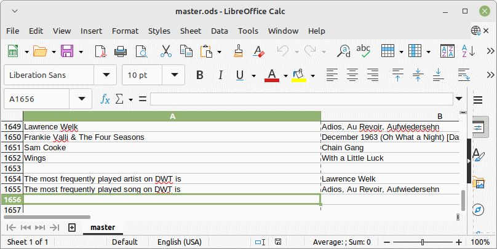Add a new sheet with plus button
The width and height of the screenshot is (497, 249).
pos(72,228)
